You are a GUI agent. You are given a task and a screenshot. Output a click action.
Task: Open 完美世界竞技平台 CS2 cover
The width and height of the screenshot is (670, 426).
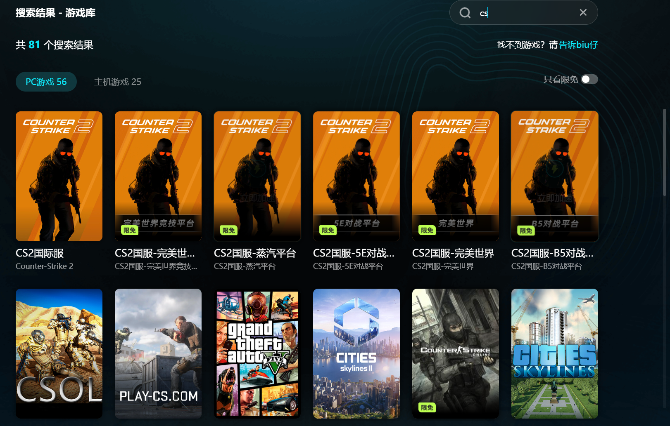point(158,176)
